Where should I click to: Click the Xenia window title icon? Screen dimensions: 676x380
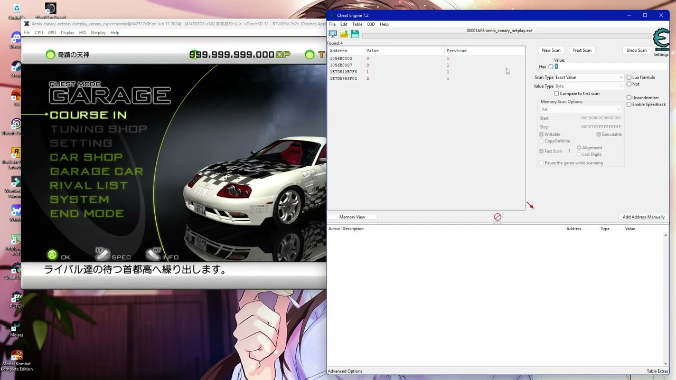point(27,24)
